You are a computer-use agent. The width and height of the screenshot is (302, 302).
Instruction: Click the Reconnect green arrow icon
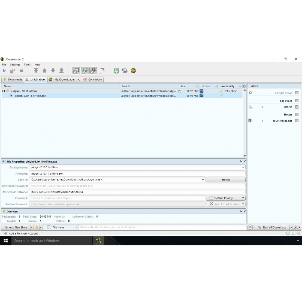tap(116, 71)
